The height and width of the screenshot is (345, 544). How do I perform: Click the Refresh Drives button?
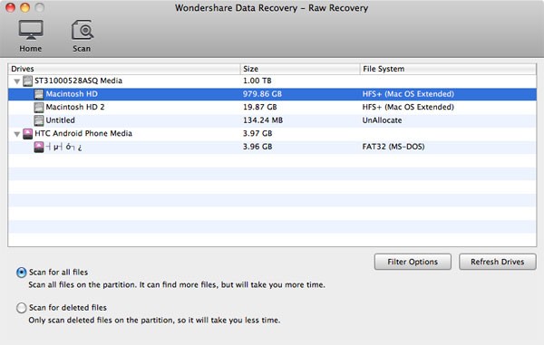click(497, 262)
